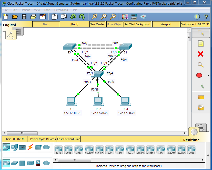Switch to the Logical workspace tab
The height and width of the screenshot is (170, 212).
coord(9,25)
